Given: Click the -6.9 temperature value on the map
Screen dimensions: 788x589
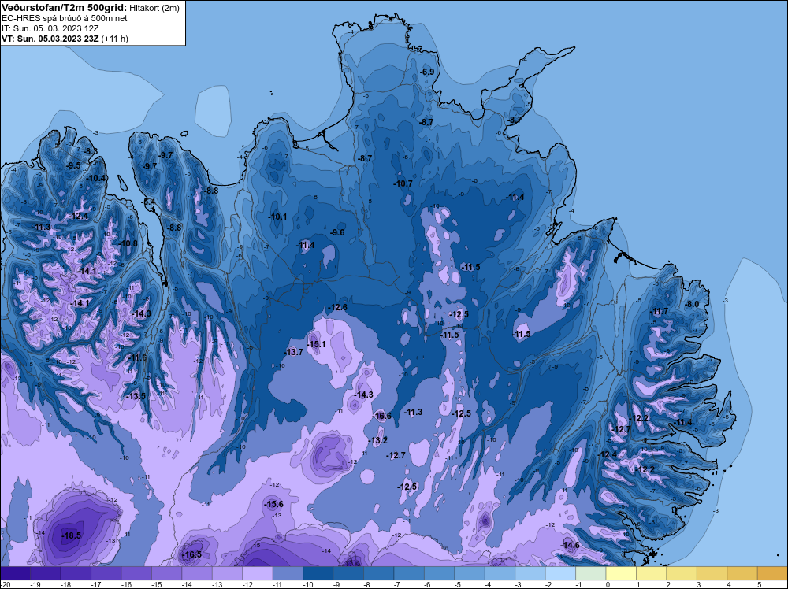Looking at the screenshot, I should pyautogui.click(x=427, y=72).
